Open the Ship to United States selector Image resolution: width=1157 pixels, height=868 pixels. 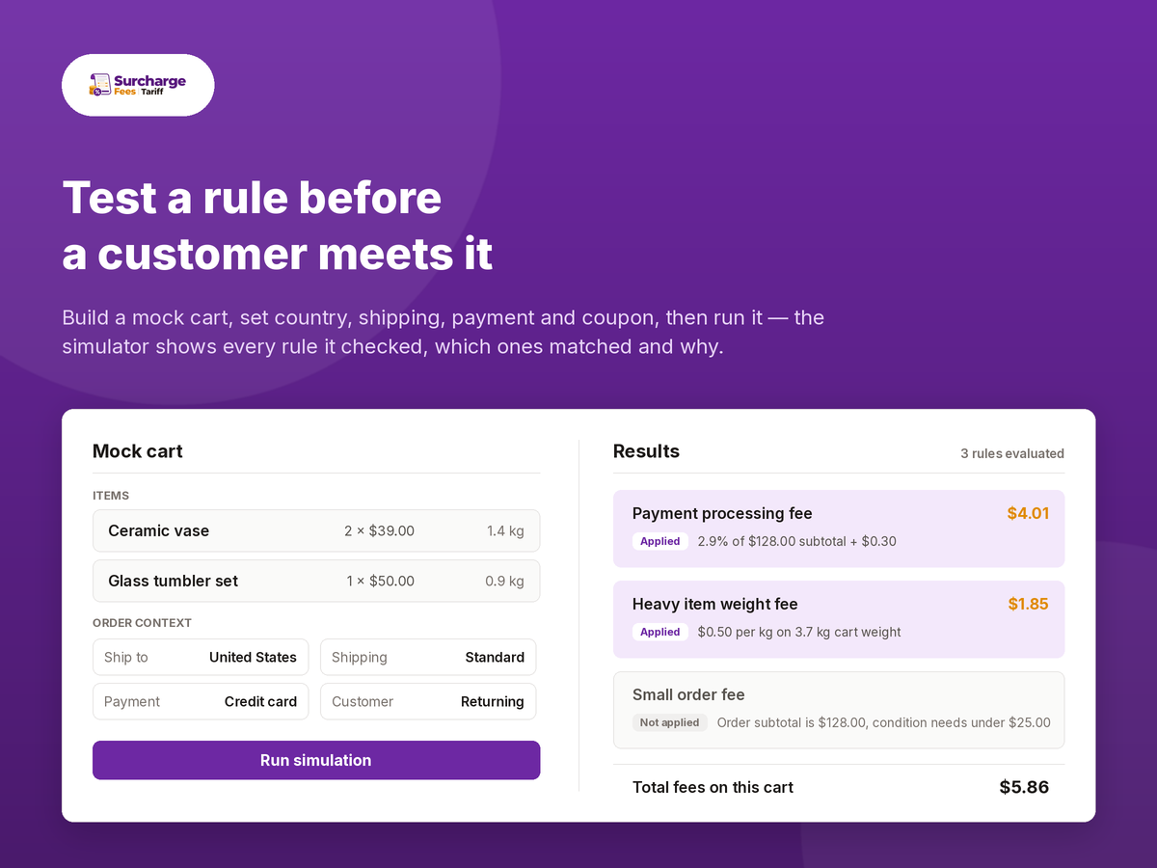click(x=201, y=657)
